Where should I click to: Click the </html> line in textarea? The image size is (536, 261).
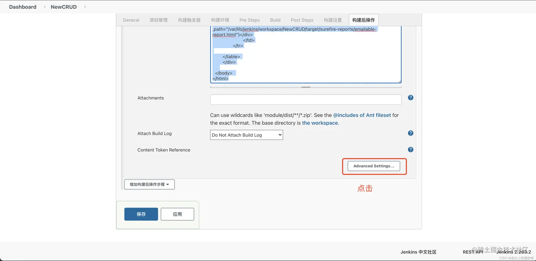pyautogui.click(x=220, y=79)
